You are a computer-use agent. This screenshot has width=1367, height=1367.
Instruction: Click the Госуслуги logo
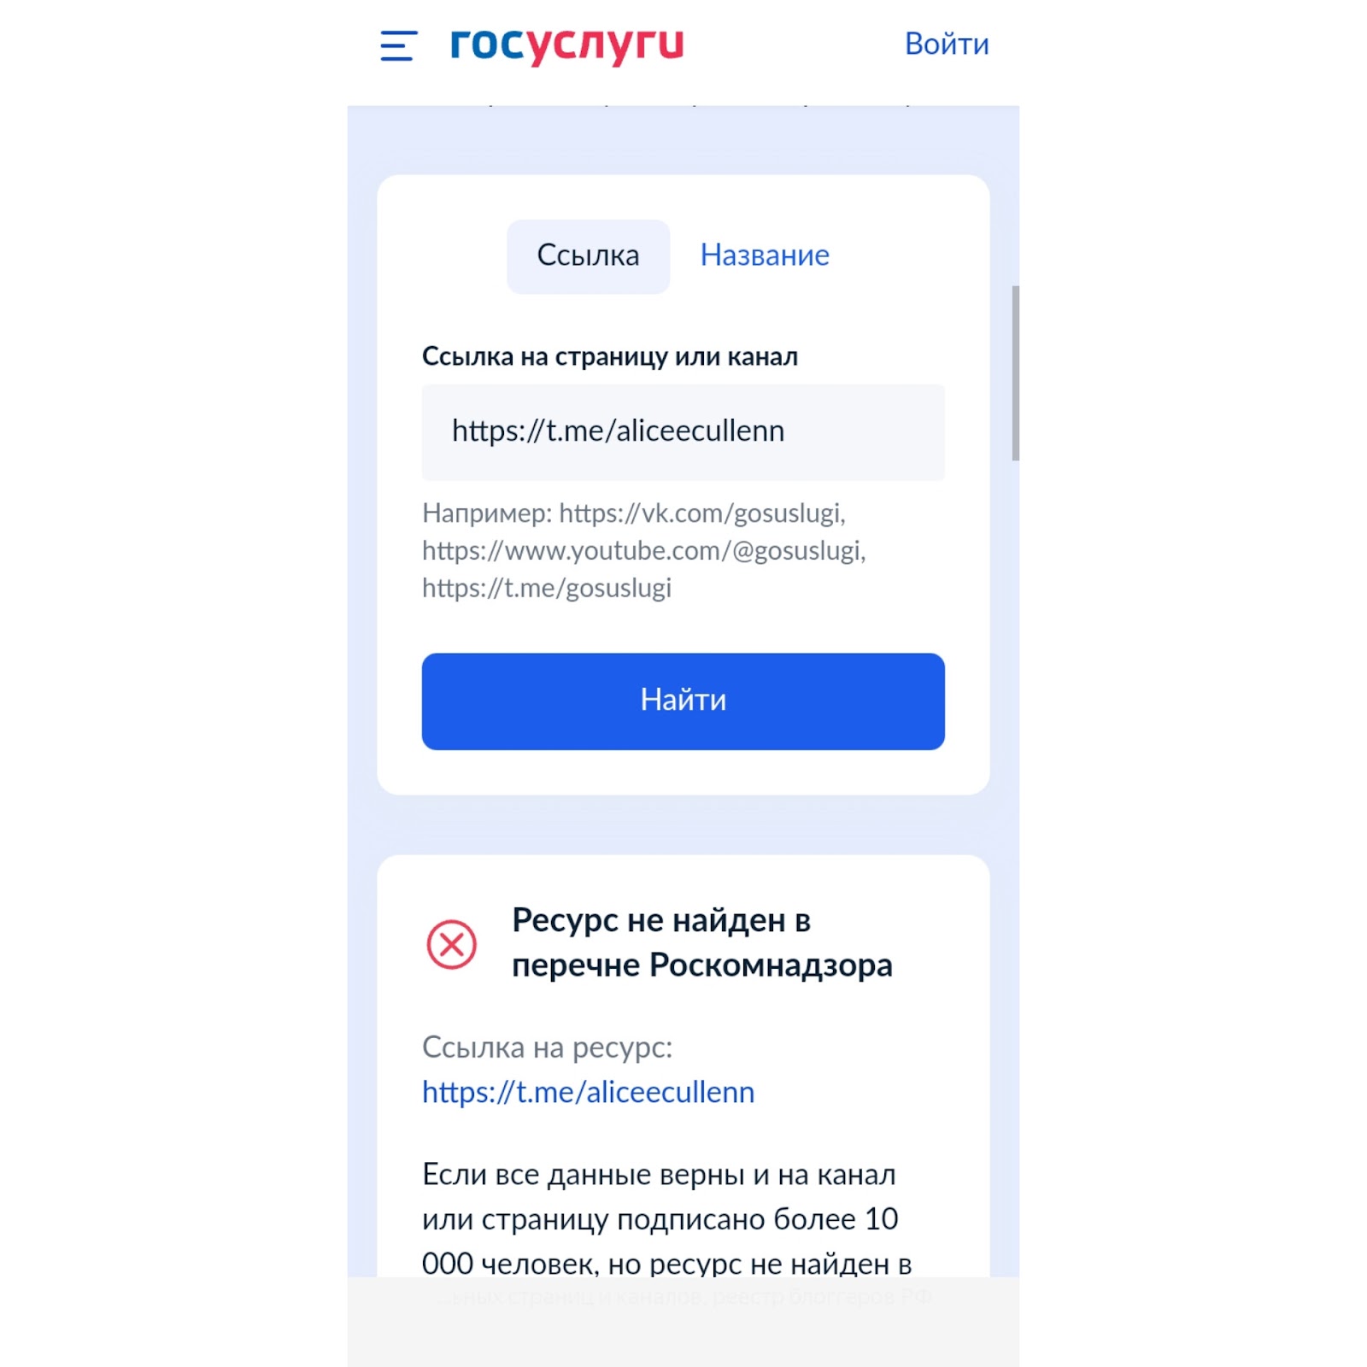pyautogui.click(x=567, y=46)
